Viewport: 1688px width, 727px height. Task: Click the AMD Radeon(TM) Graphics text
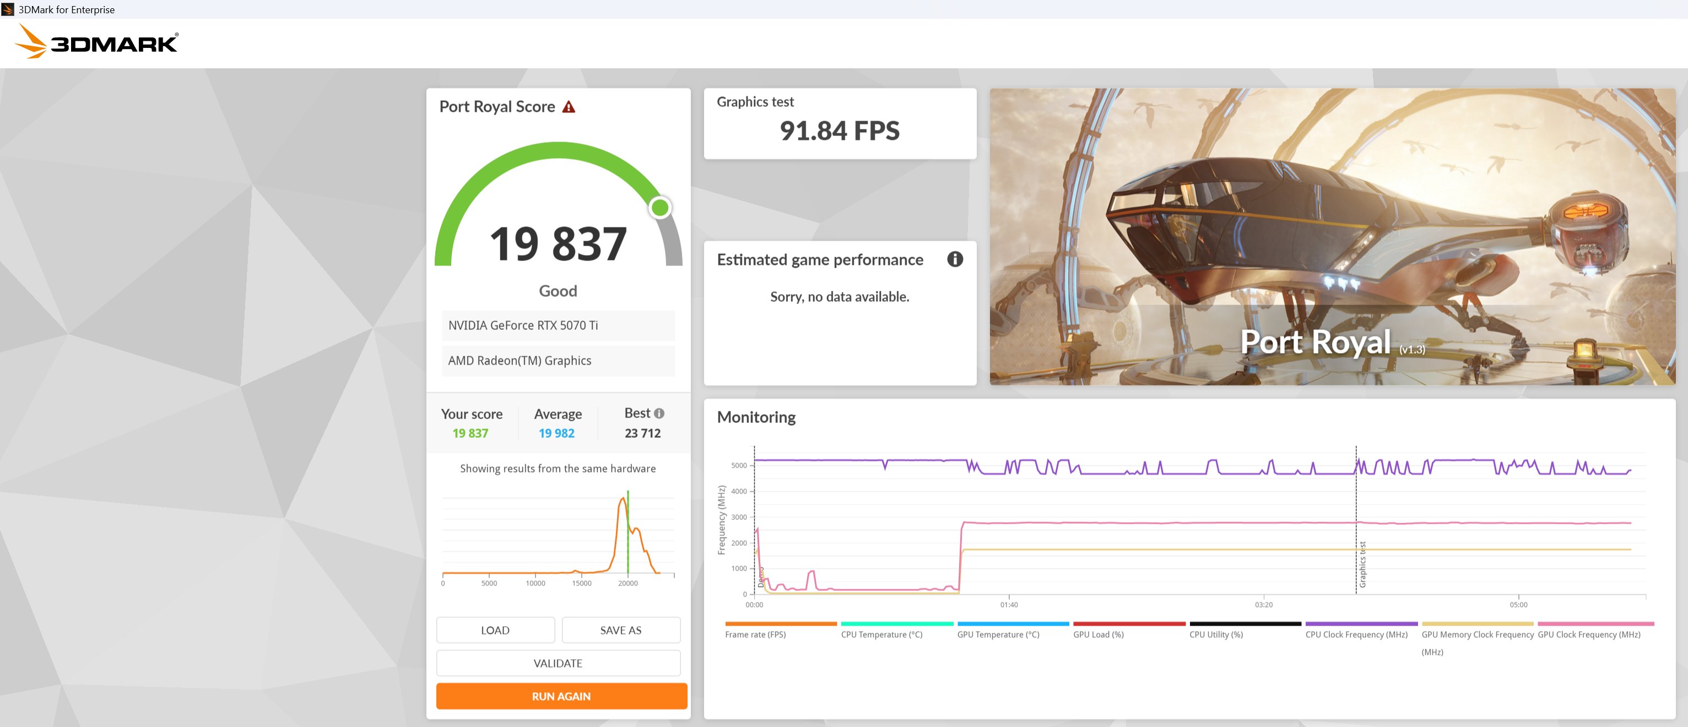pos(520,361)
